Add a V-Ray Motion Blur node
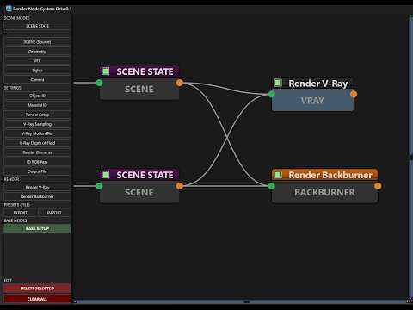413x310 pixels. (37, 133)
